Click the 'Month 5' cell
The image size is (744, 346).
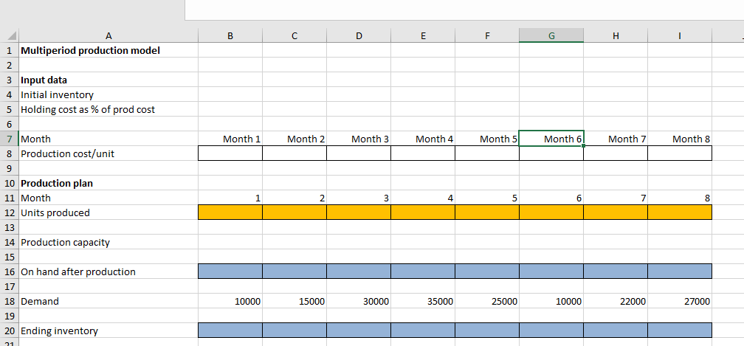487,139
